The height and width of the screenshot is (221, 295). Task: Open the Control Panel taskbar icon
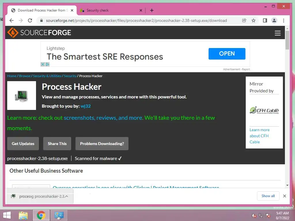pyautogui.click(x=59, y=215)
